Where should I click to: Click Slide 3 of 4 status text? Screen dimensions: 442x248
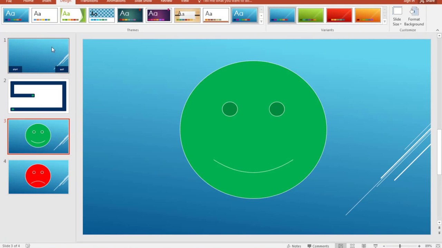11,246
